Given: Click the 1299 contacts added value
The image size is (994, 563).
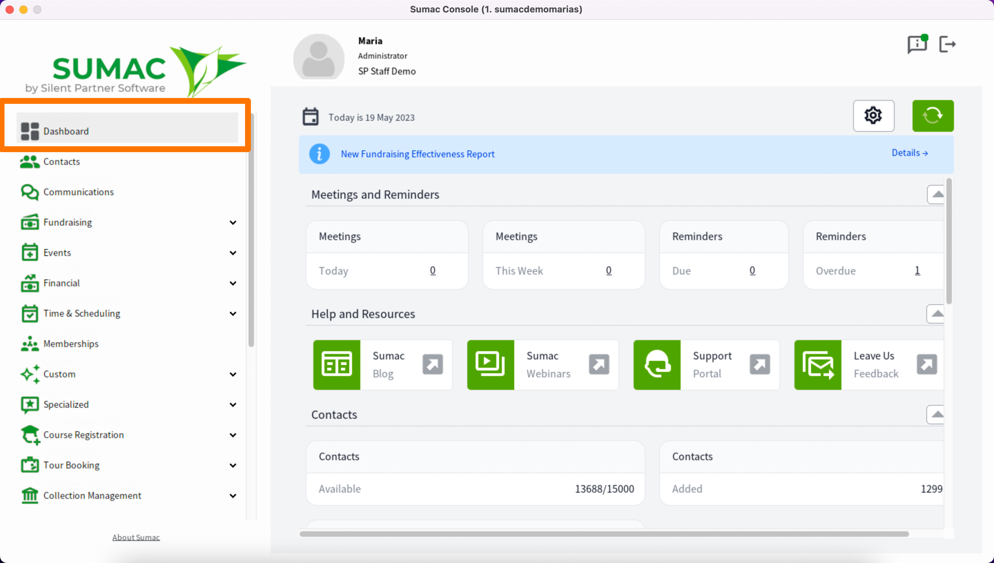Looking at the screenshot, I should [931, 489].
